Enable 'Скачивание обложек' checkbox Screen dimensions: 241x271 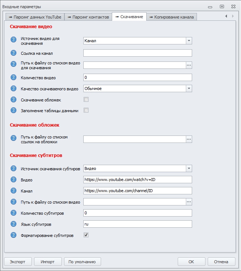point(86,100)
